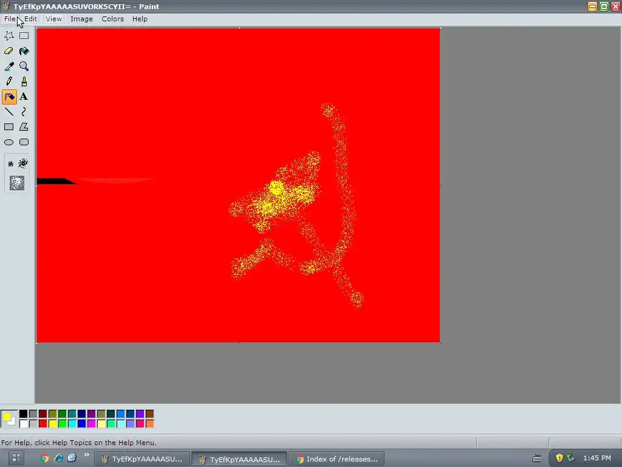Choose the large airbrush spray size
Screen dimensions: 622x467
(x=17, y=182)
